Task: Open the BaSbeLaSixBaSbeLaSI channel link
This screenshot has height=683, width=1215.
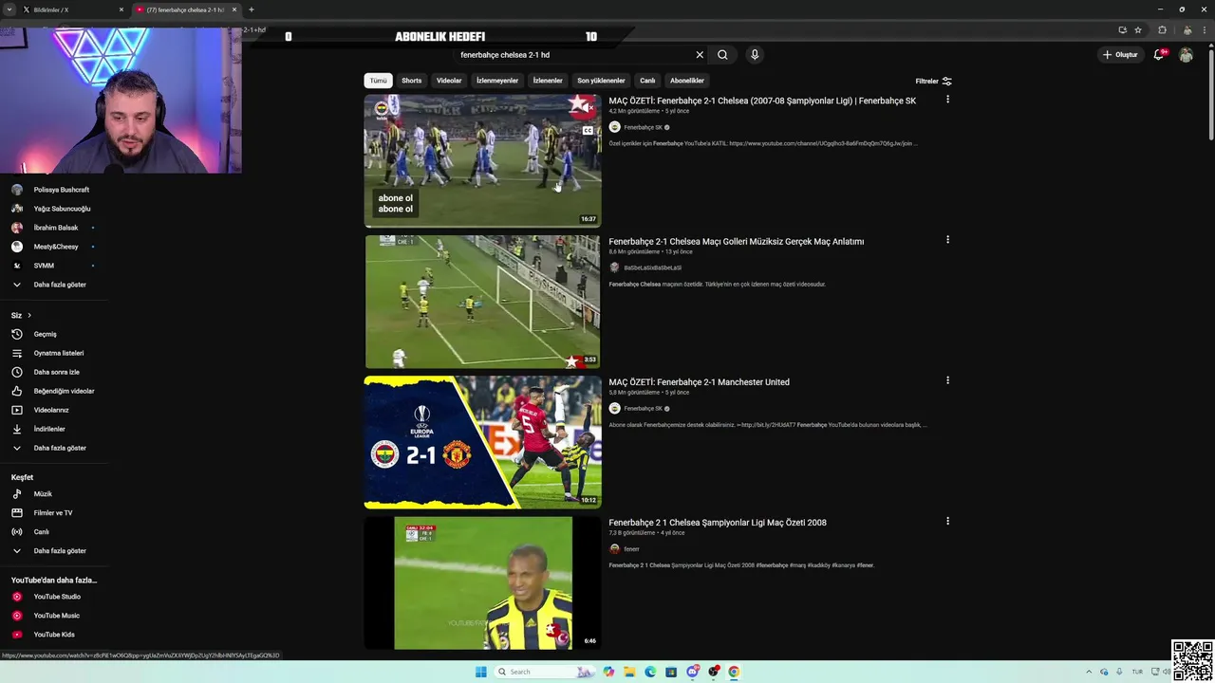Action: [652, 268]
